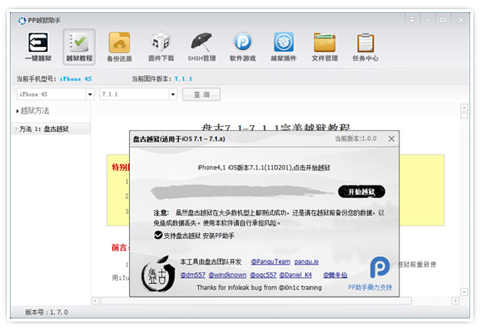This screenshot has height=330, width=484.
Task: Open 软件游戏 apps and games icon
Action: coord(243,47)
